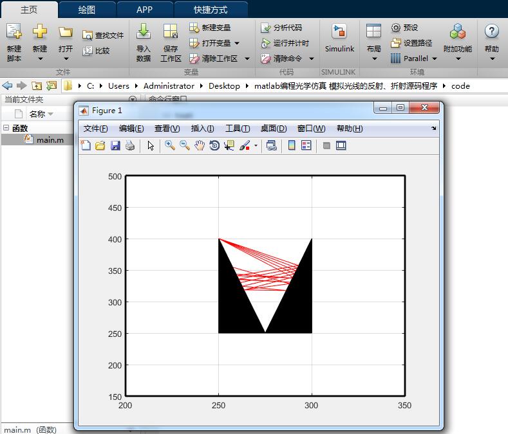Viewport: 508px width, 434px height.
Task: Open the Desktop 桌面(D) menu in Figure 1
Action: (x=274, y=129)
